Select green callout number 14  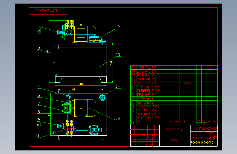pos(118,86)
